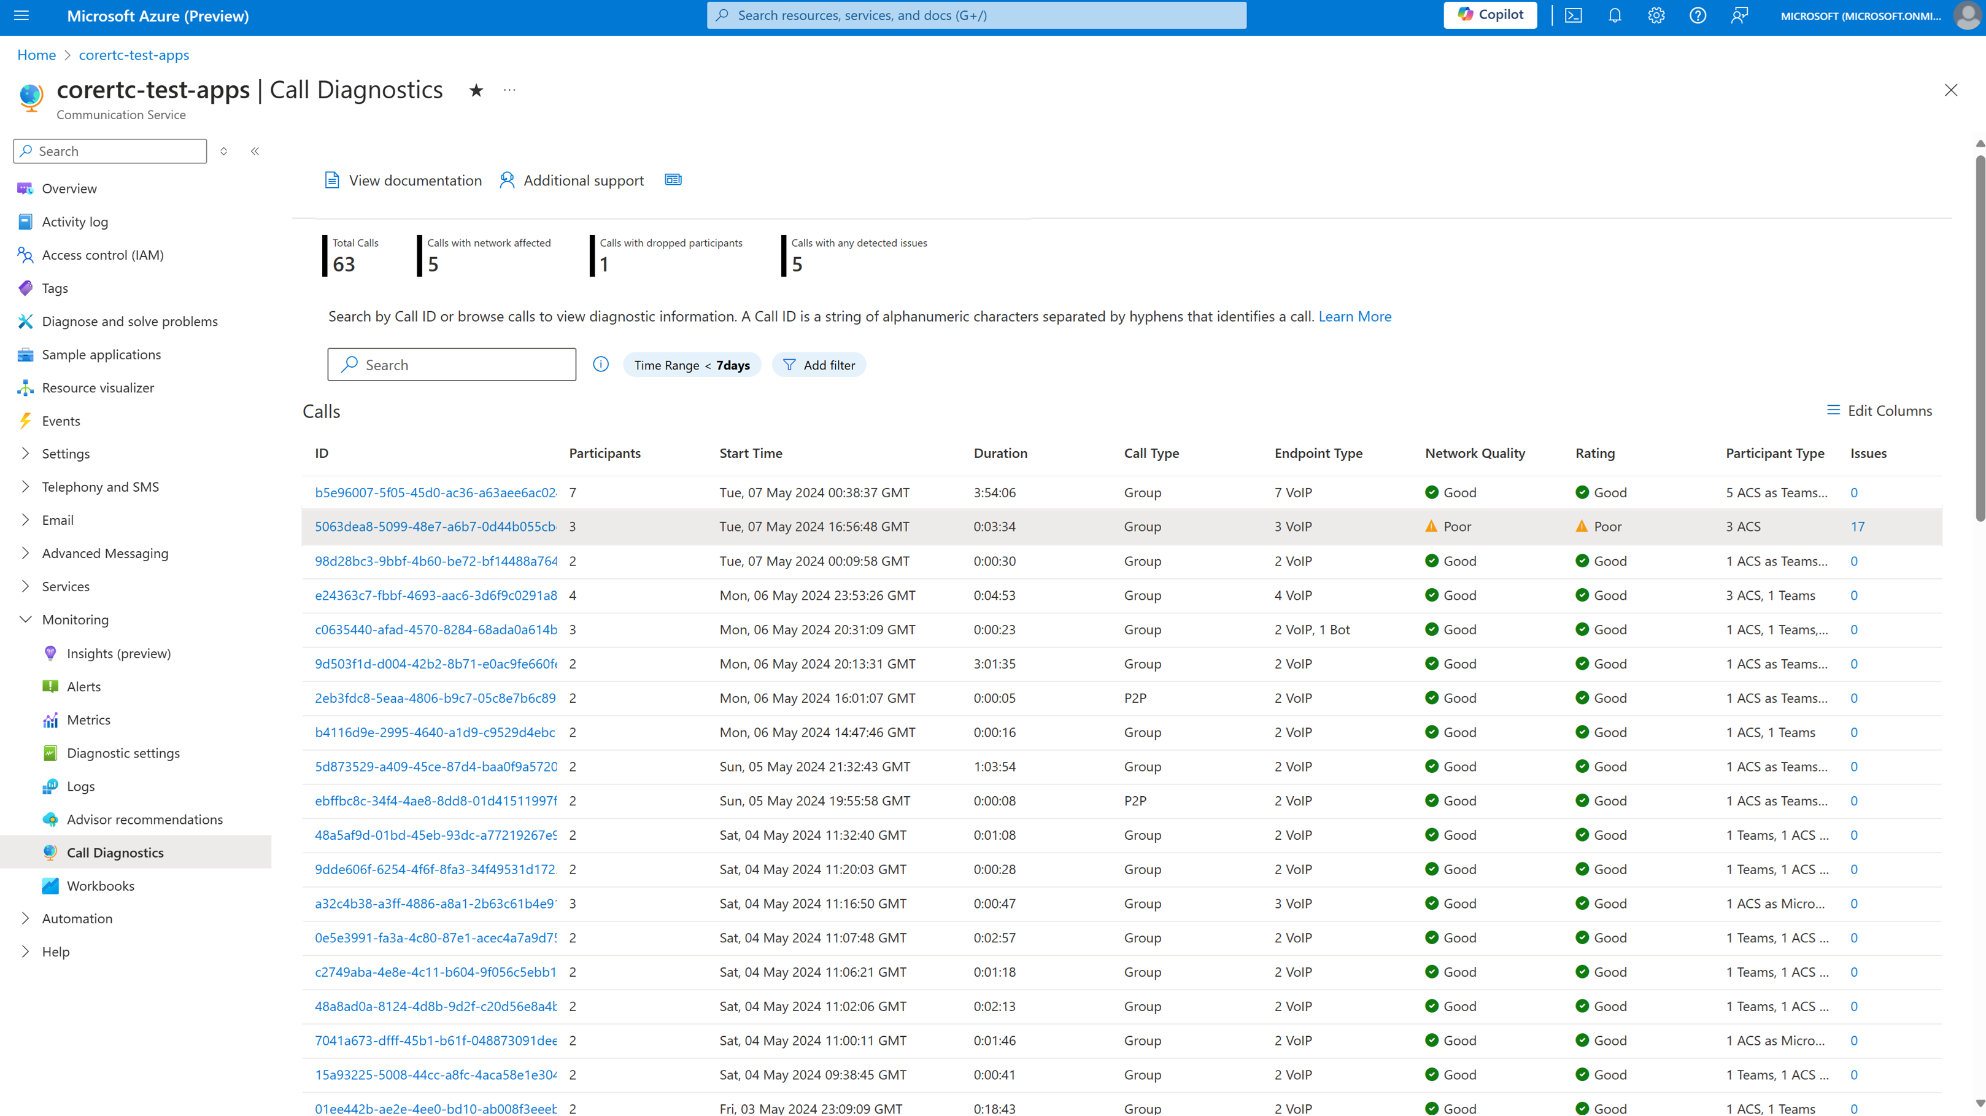Toggle the star favorite for corertc-test-apps
This screenshot has height=1116, width=1986.
(x=476, y=88)
